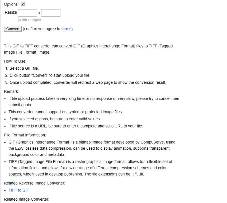Click the "File Format Information:" heading
Screen dimensions: 227x203
[25, 135]
